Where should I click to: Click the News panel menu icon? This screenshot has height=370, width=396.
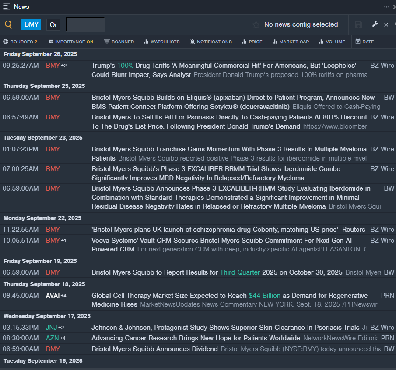tap(7, 7)
